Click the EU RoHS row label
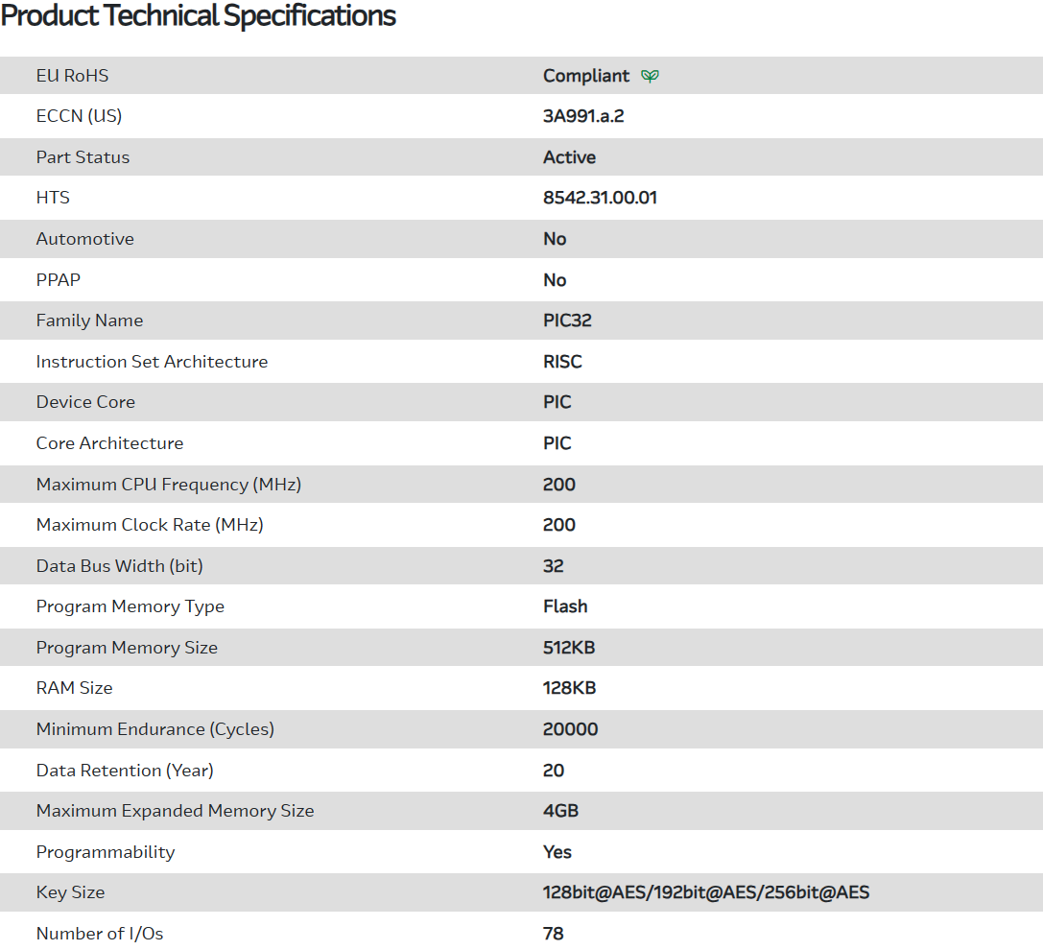Screen dimensions: 1043x950 tap(73, 76)
